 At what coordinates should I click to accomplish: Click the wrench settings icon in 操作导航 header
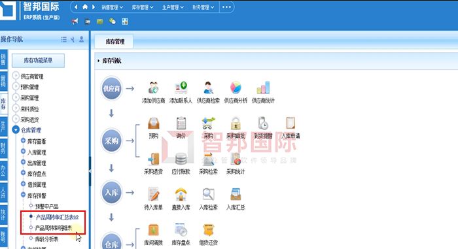pyautogui.click(x=73, y=39)
